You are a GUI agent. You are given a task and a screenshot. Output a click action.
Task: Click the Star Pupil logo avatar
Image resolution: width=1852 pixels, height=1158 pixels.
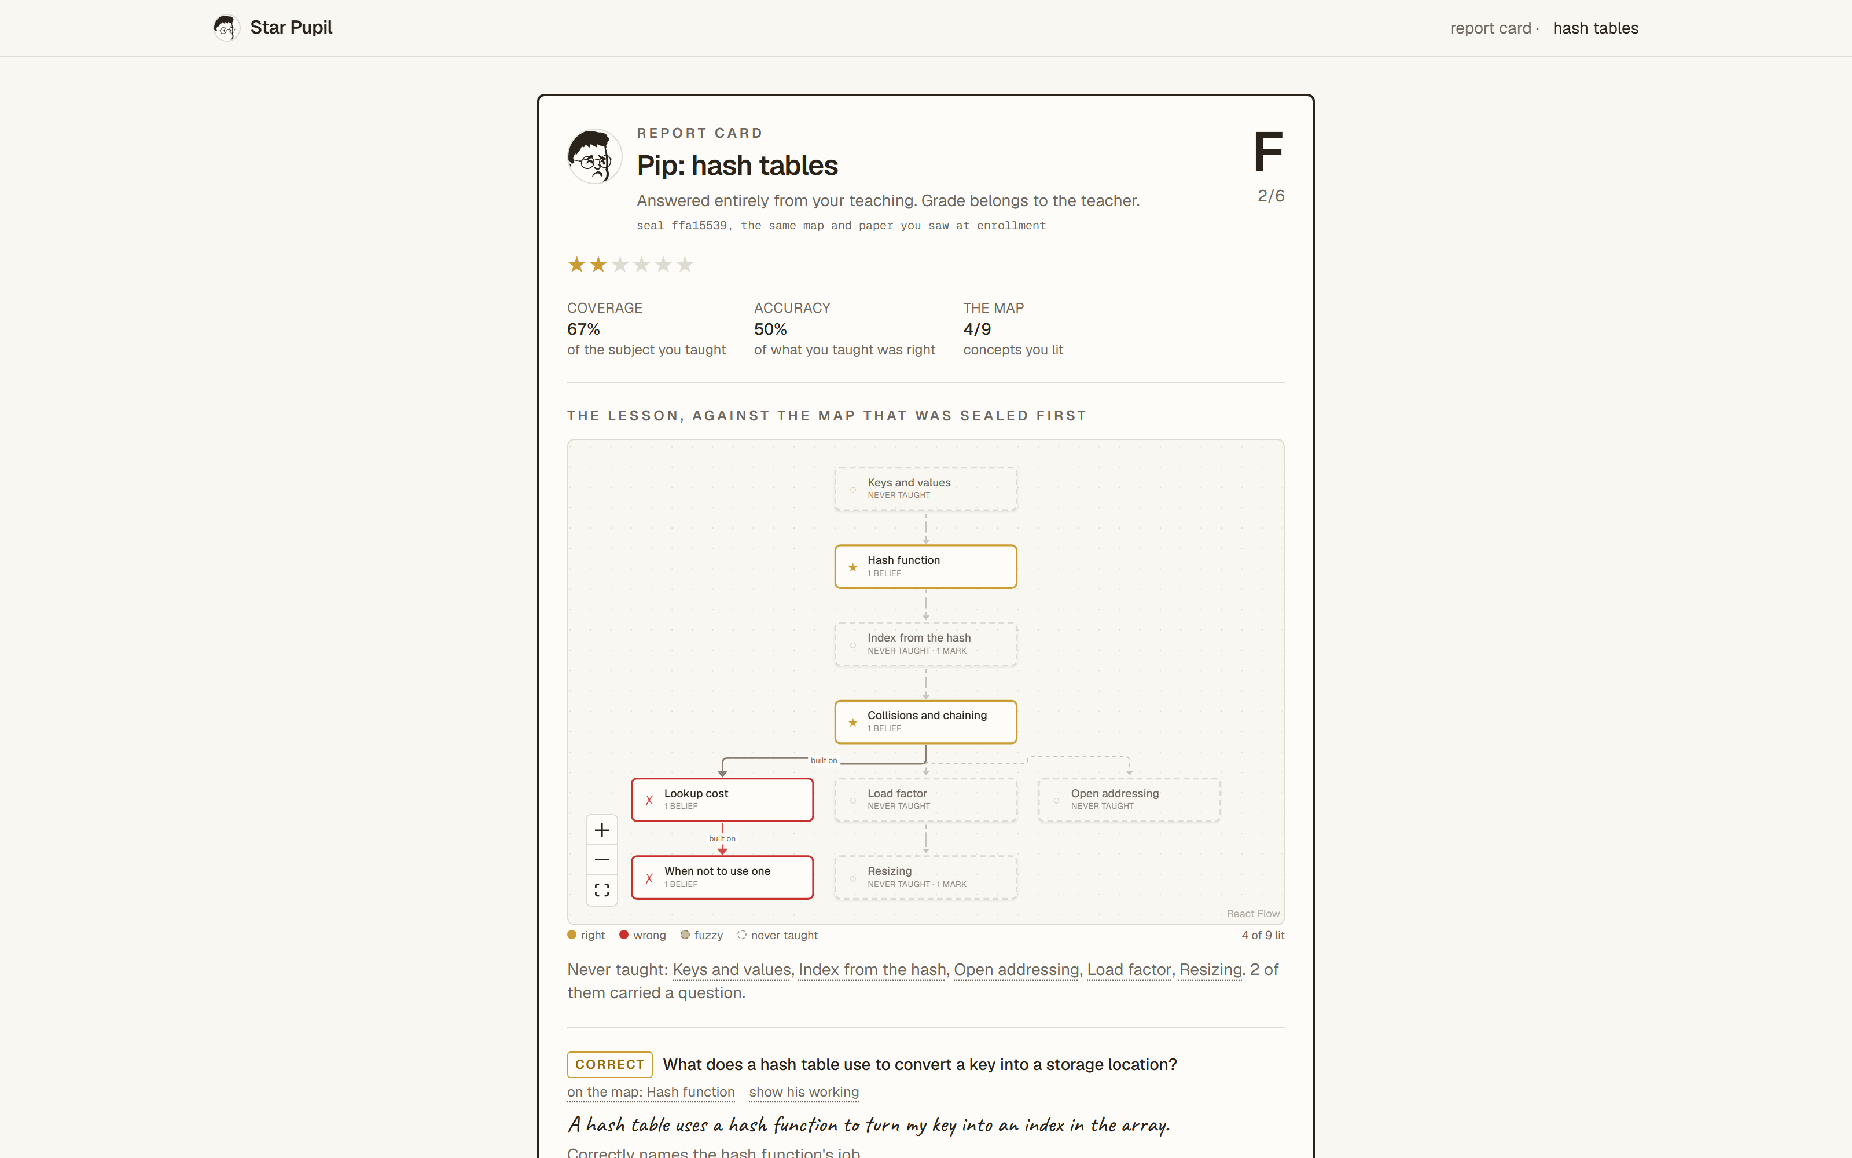(226, 28)
